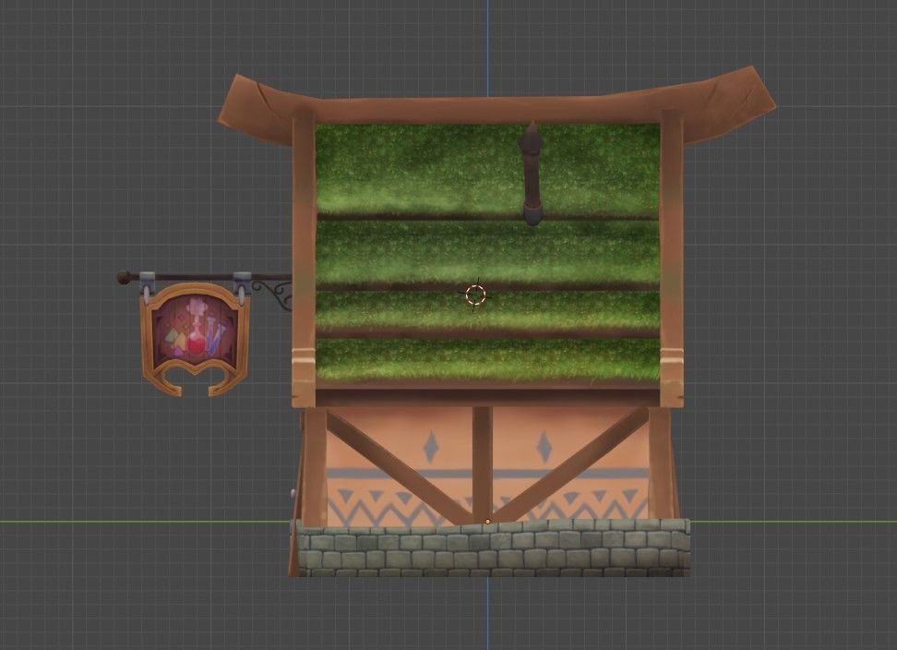Select the dark chimney on the grass roof

pyautogui.click(x=532, y=173)
